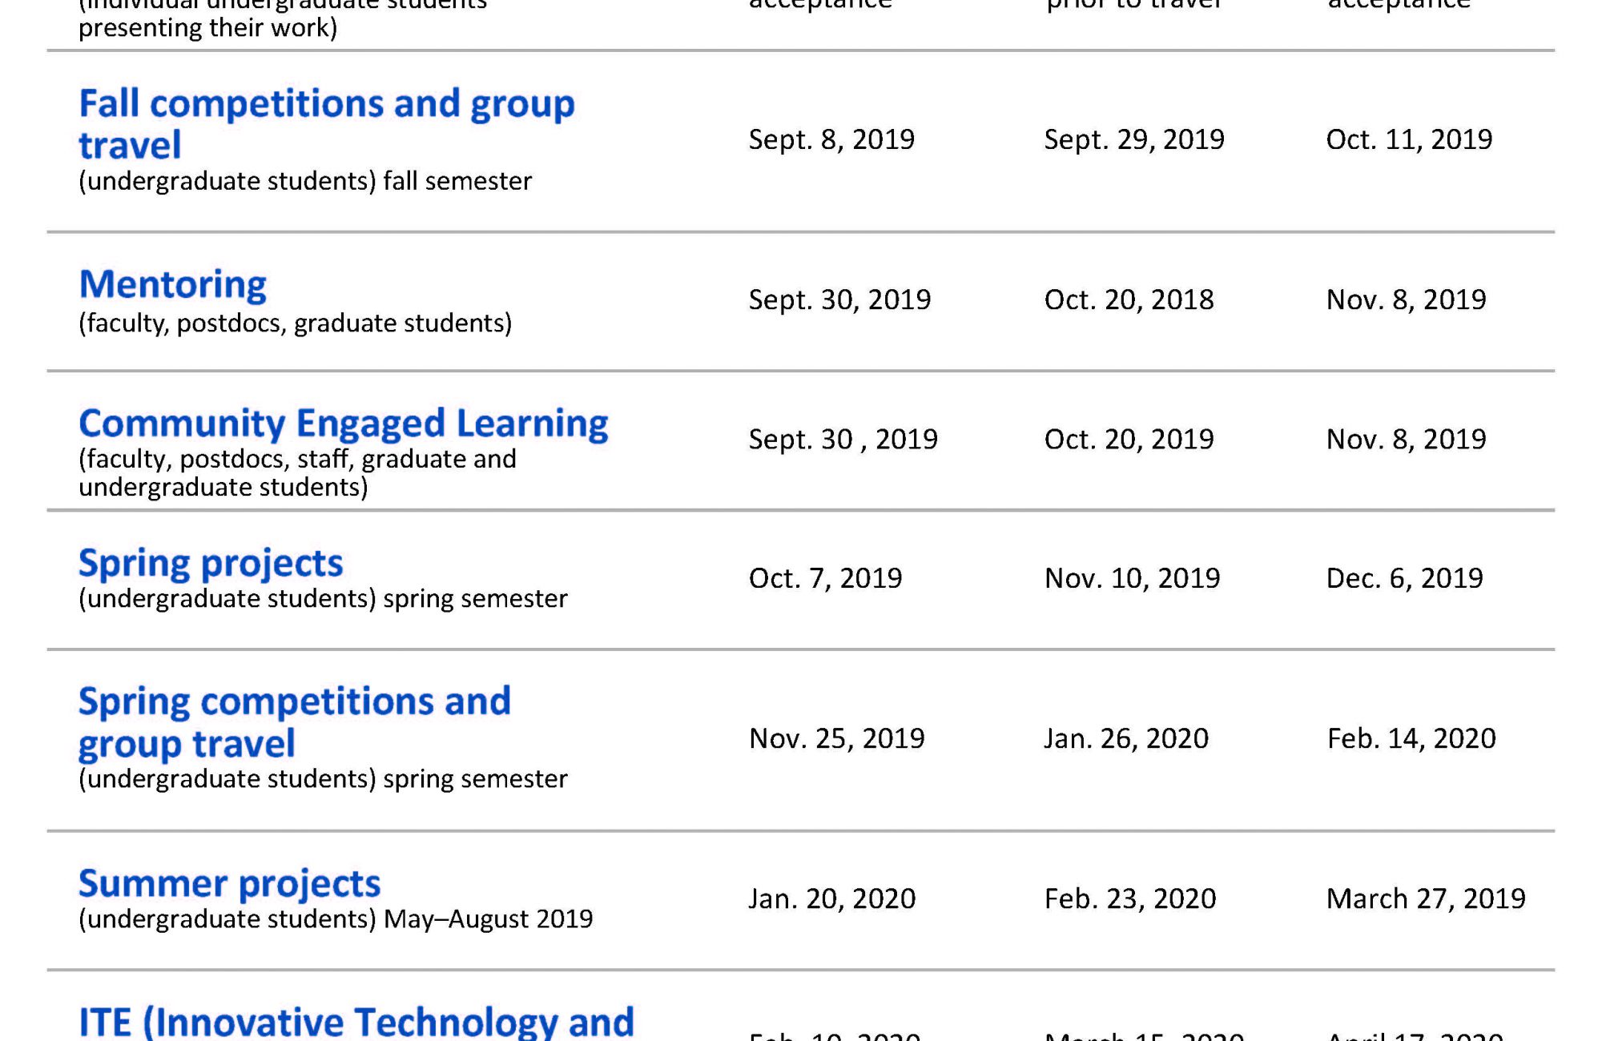Select the Dec. 6, 2019 date
Viewport: 1602px width, 1041px height.
point(1404,579)
